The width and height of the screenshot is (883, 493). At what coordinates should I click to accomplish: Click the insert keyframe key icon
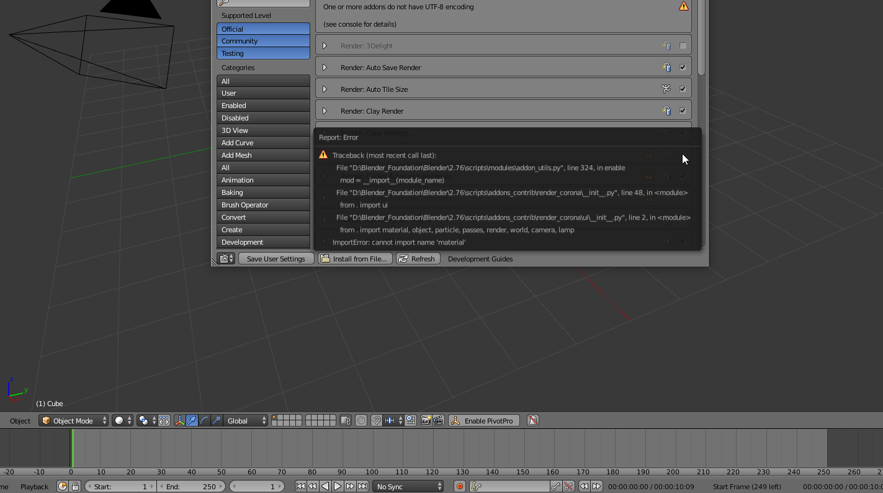coord(556,486)
